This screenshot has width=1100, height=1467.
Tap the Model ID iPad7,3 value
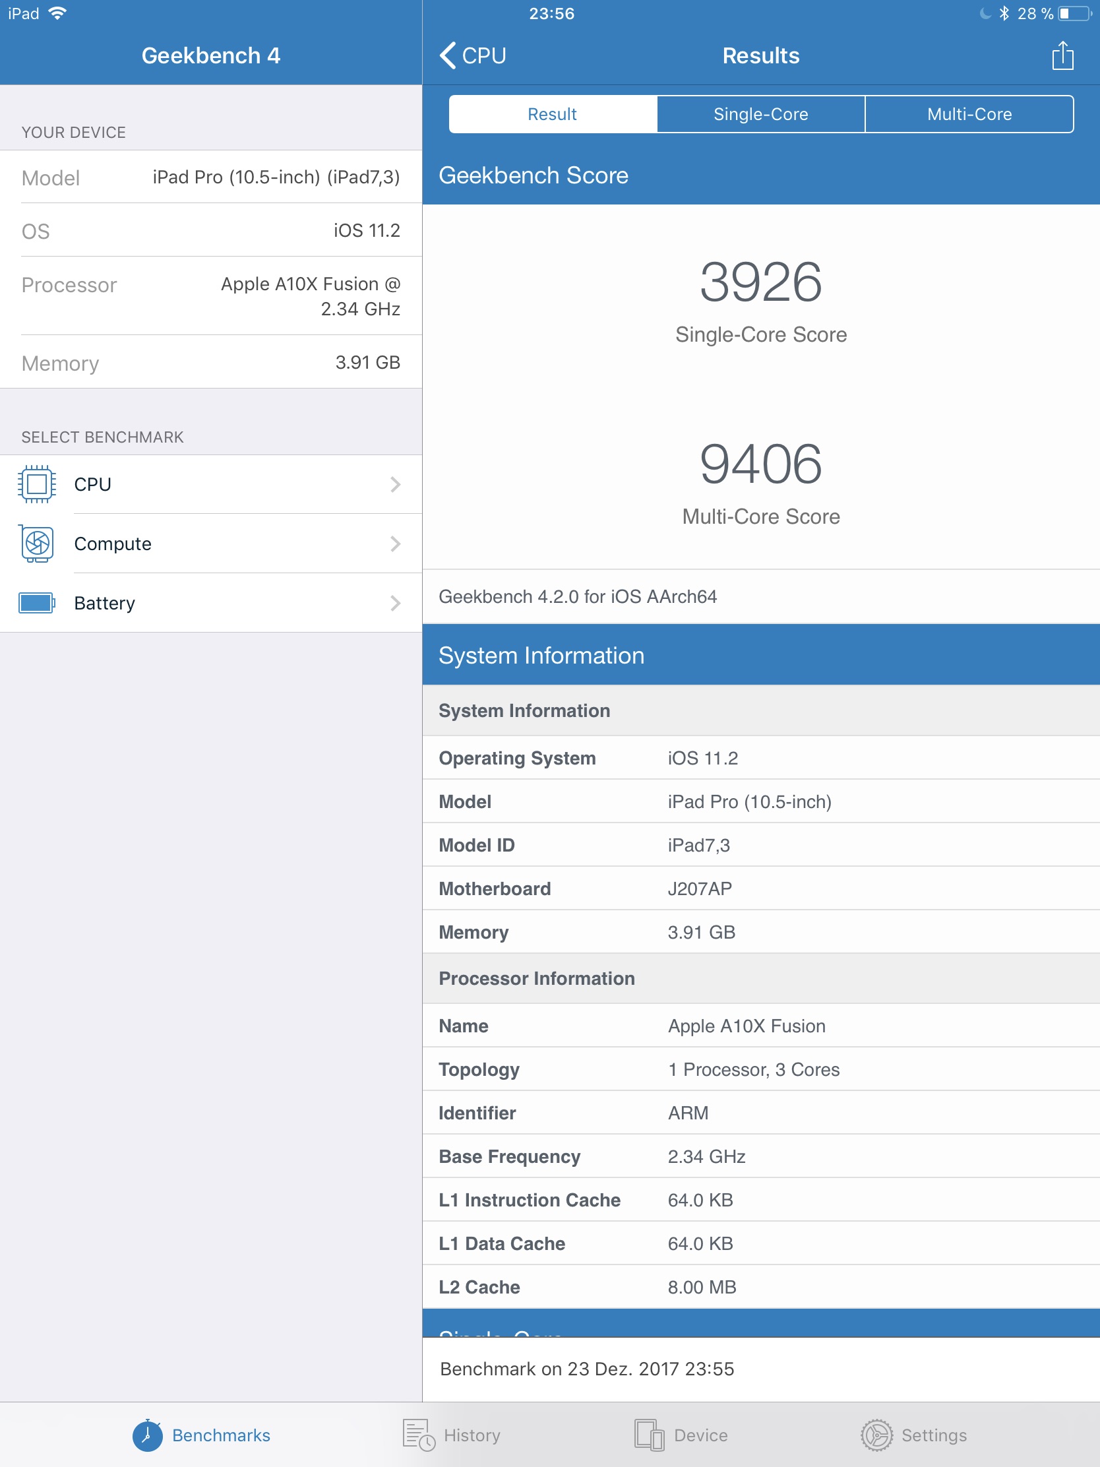[698, 845]
